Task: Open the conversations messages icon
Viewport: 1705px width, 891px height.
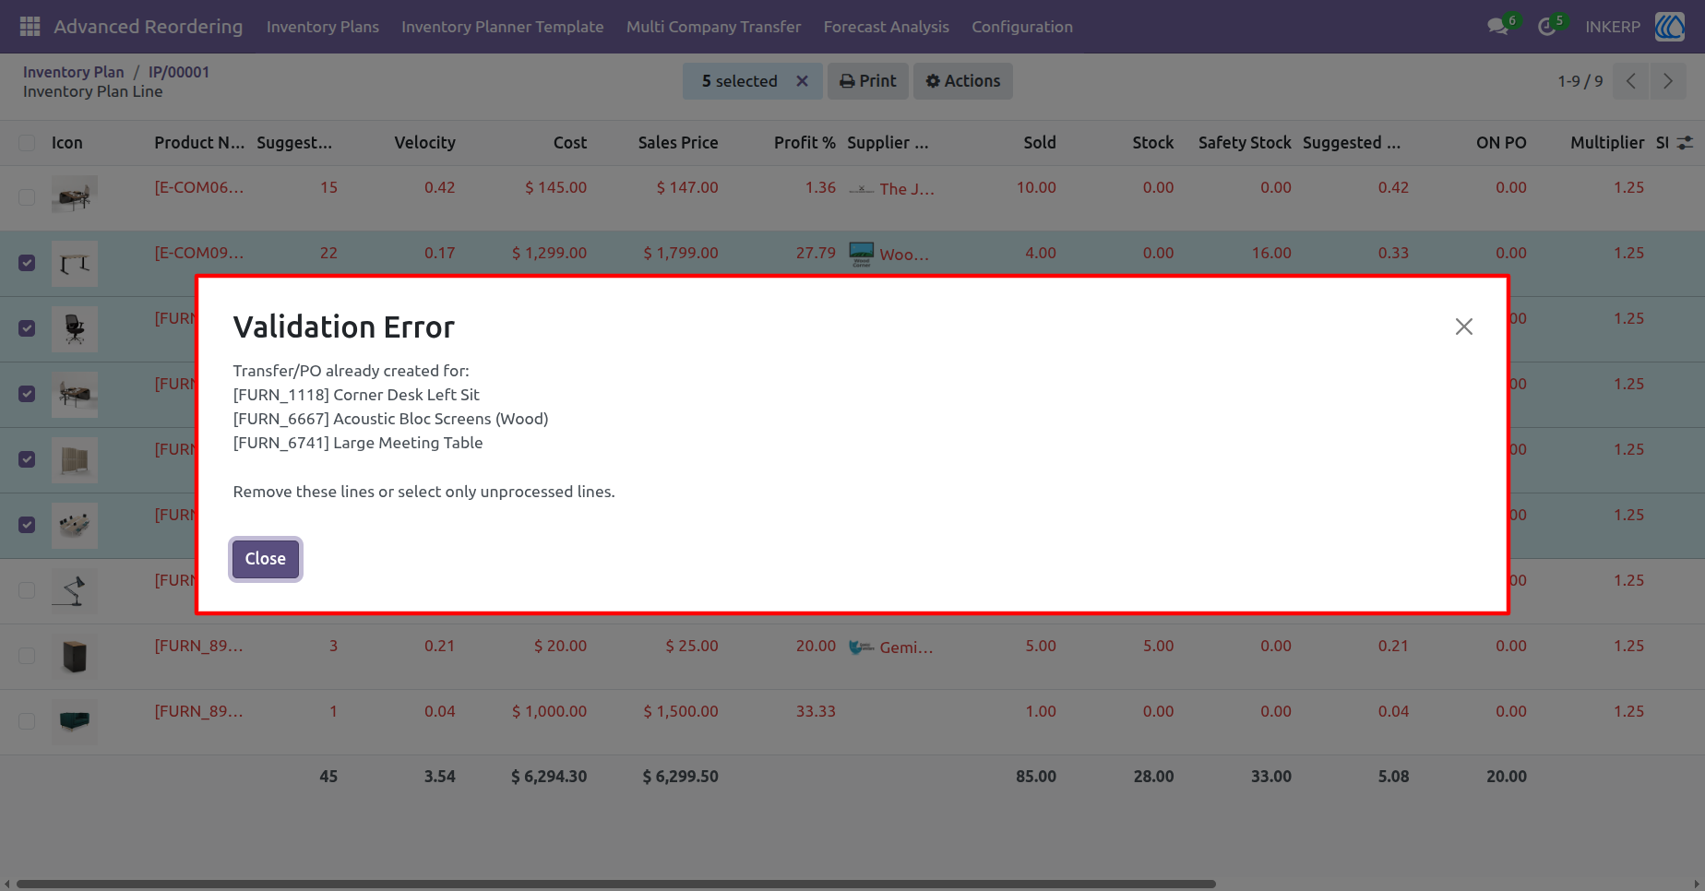Action: point(1497,27)
